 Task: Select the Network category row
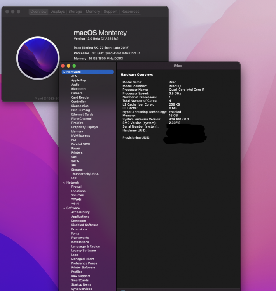(x=73, y=183)
